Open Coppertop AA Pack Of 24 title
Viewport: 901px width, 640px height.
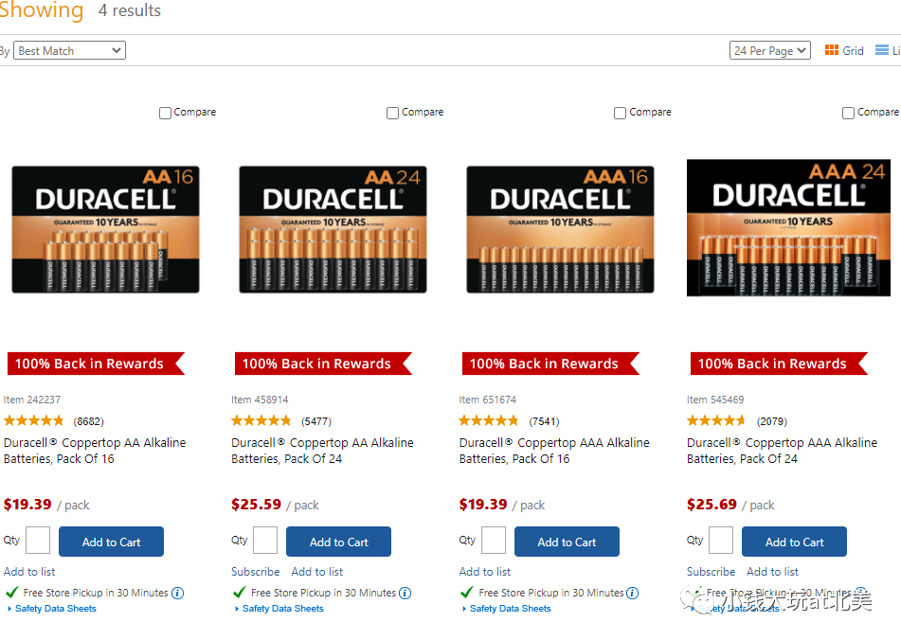(x=322, y=451)
